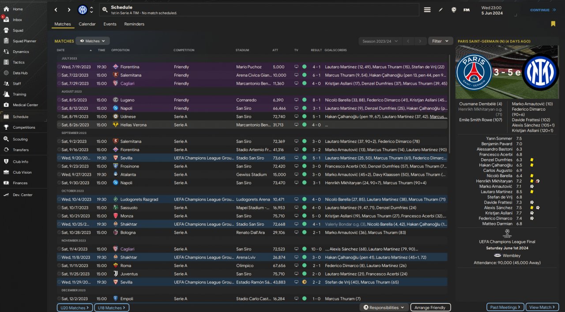Open the FM menu icon

(x=466, y=10)
